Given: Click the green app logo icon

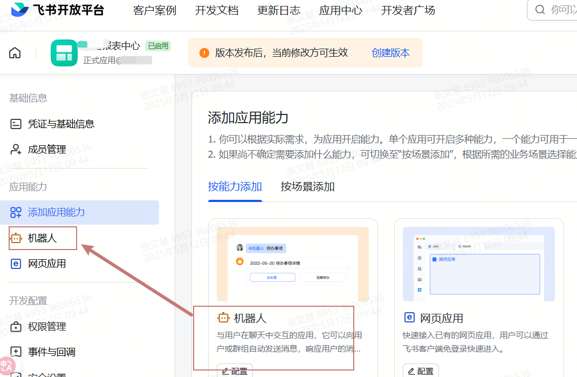Looking at the screenshot, I should pyautogui.click(x=64, y=53).
